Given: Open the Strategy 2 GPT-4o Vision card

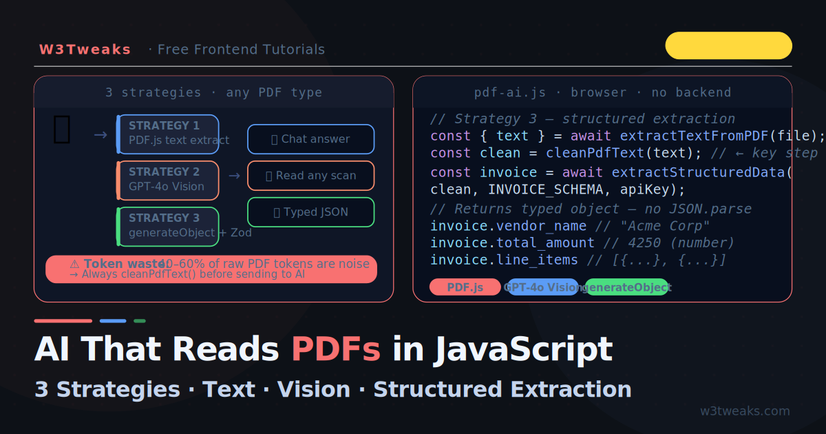Looking at the screenshot, I should click(x=168, y=180).
